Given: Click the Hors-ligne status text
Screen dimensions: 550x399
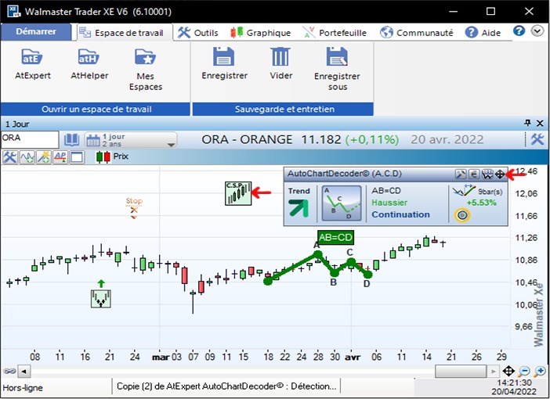Looking at the screenshot, I should tap(23, 388).
